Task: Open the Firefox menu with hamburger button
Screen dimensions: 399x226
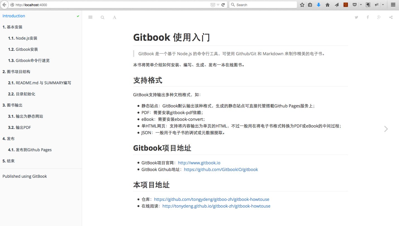Action: pos(393,4)
